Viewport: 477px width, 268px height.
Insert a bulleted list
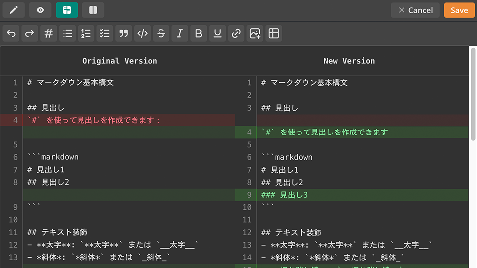67,33
